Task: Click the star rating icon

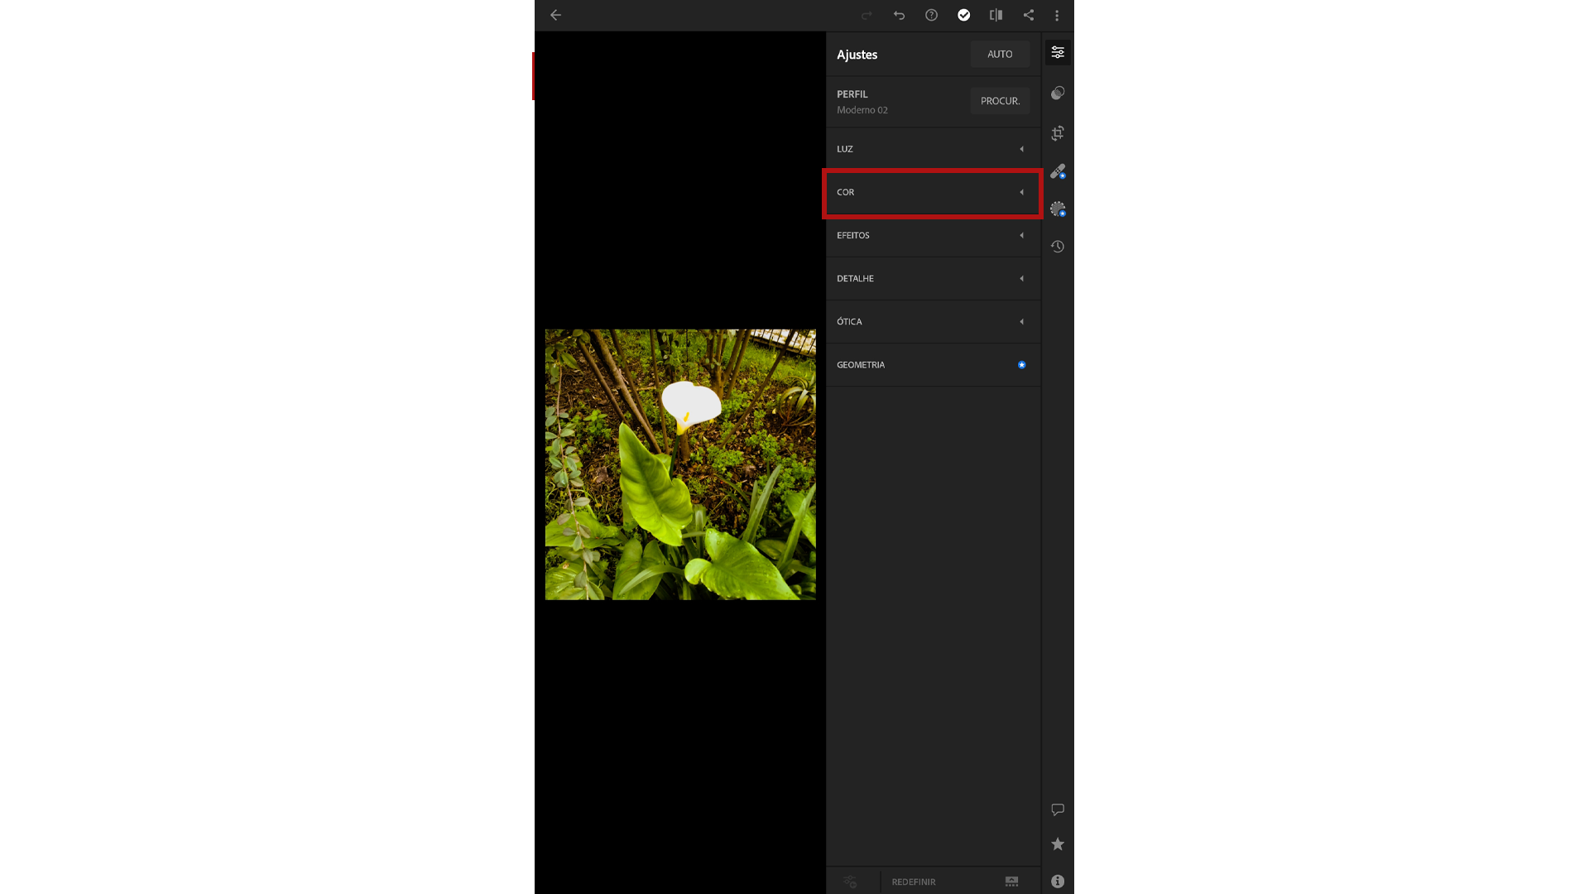Action: tap(1058, 844)
